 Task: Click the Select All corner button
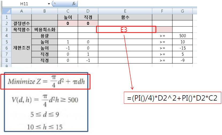point(7,11)
